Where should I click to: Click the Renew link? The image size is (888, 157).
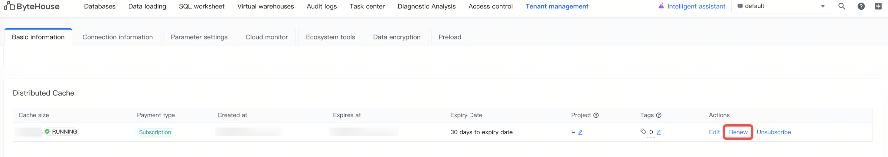[738, 132]
